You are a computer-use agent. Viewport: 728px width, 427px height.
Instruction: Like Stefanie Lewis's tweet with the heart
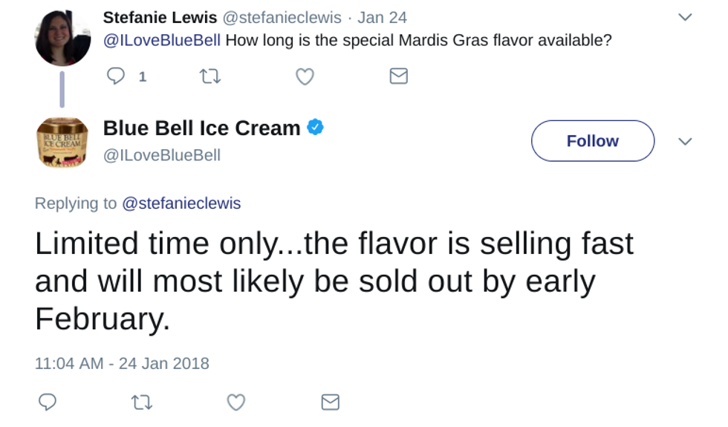(x=305, y=76)
